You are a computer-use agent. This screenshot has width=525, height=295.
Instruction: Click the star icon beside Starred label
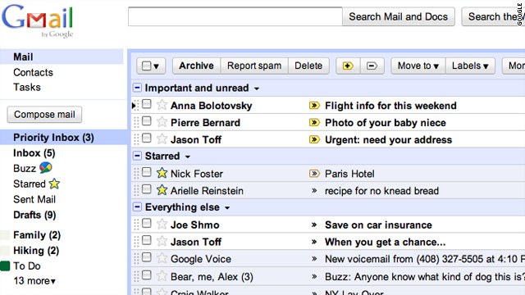54,184
